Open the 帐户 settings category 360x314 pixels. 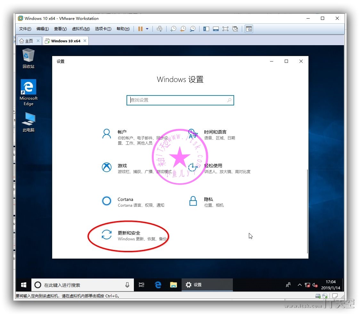(135, 137)
